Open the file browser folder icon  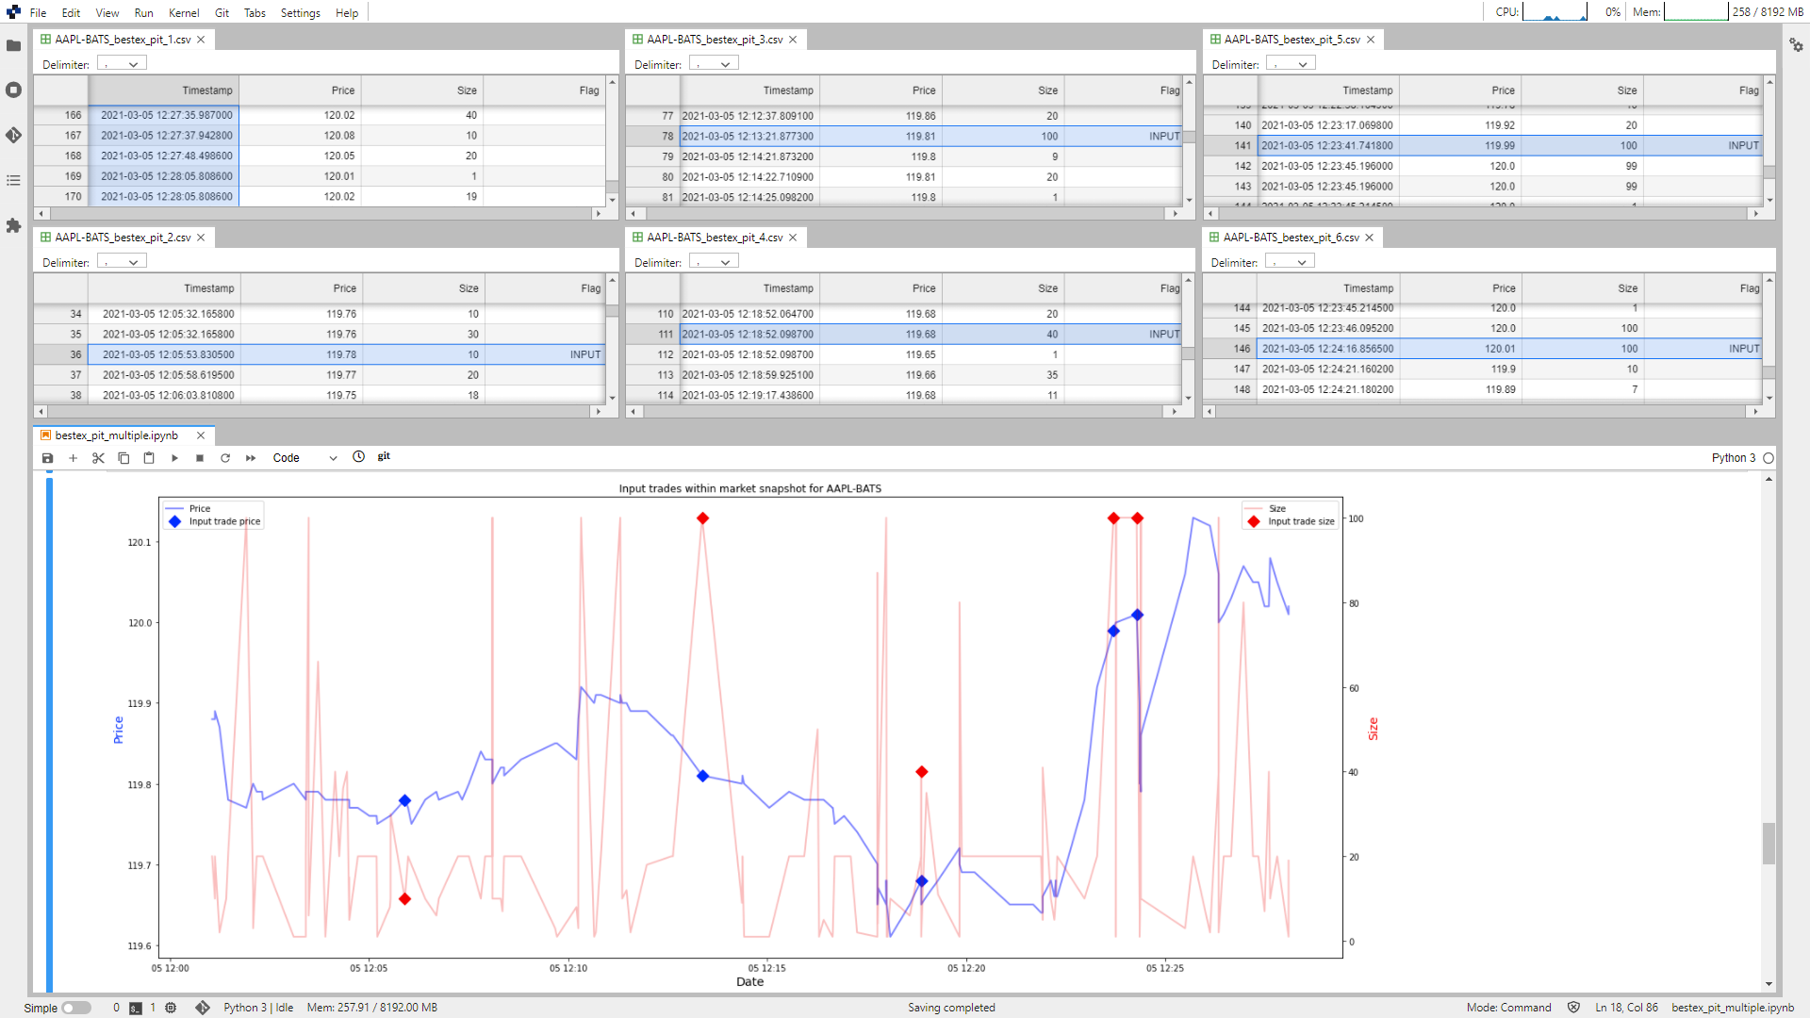click(x=13, y=45)
